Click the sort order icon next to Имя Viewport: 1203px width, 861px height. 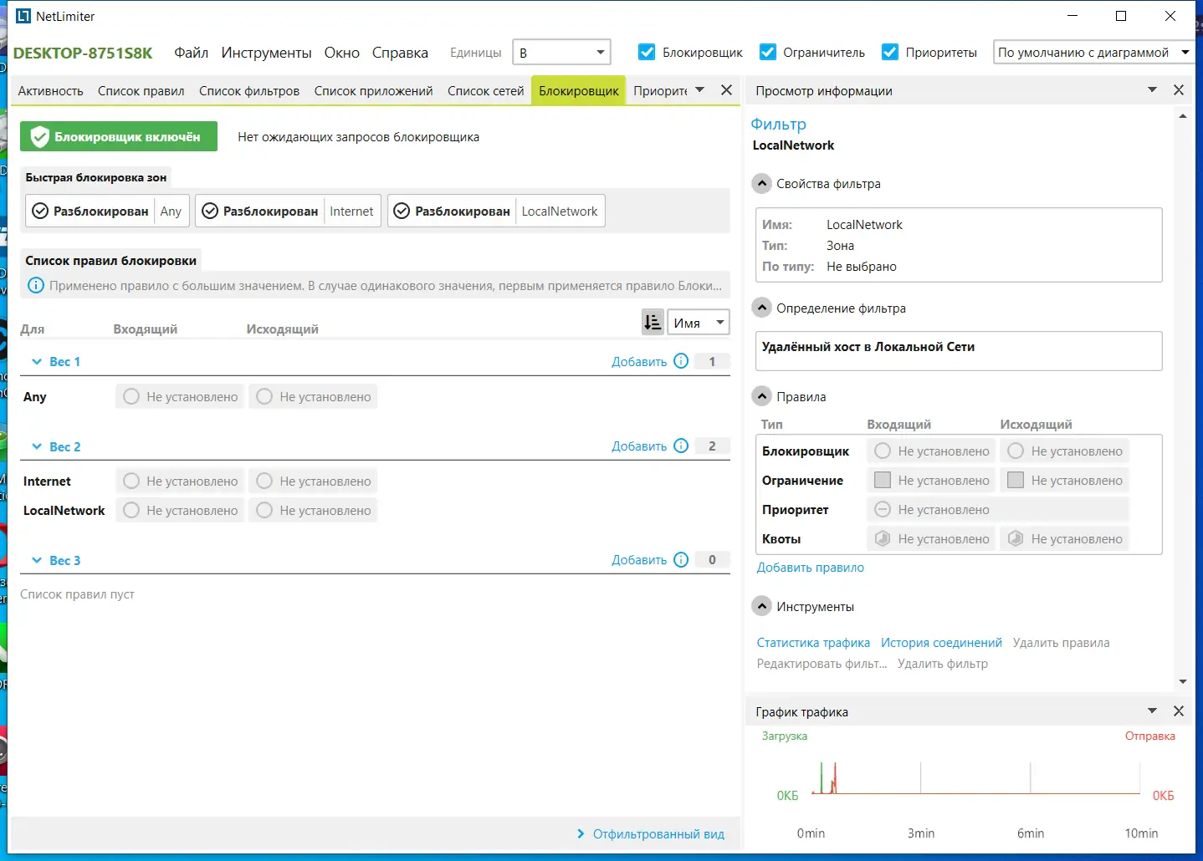pos(653,322)
